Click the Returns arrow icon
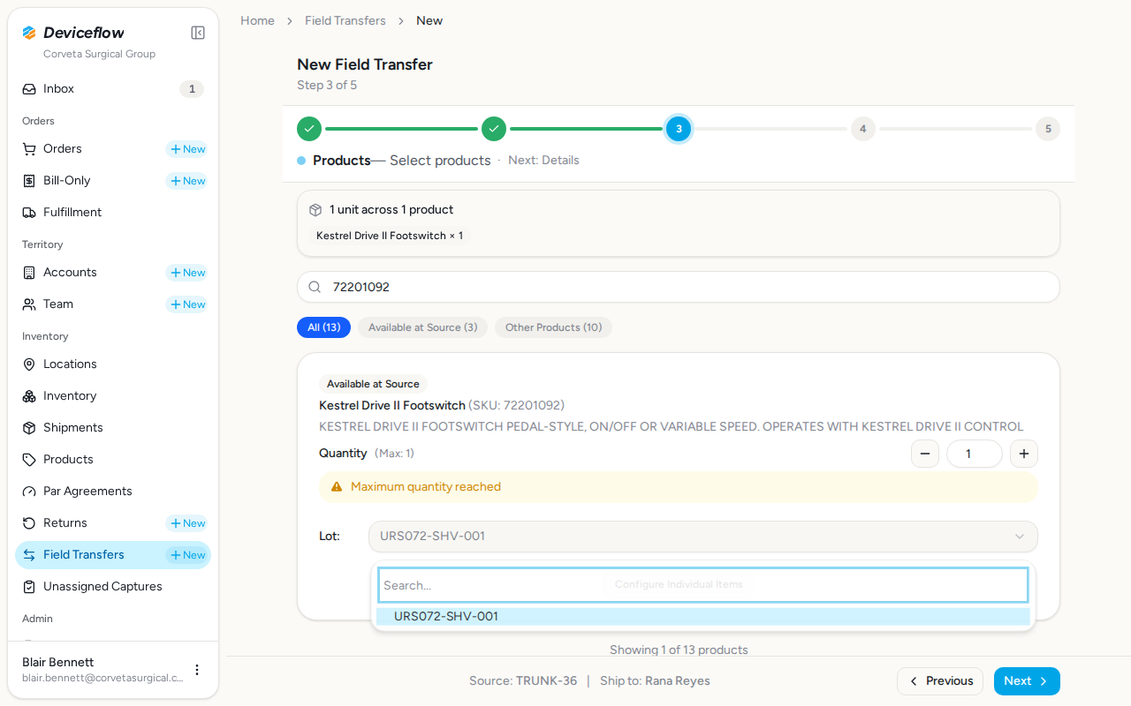1131x706 pixels. coord(29,523)
